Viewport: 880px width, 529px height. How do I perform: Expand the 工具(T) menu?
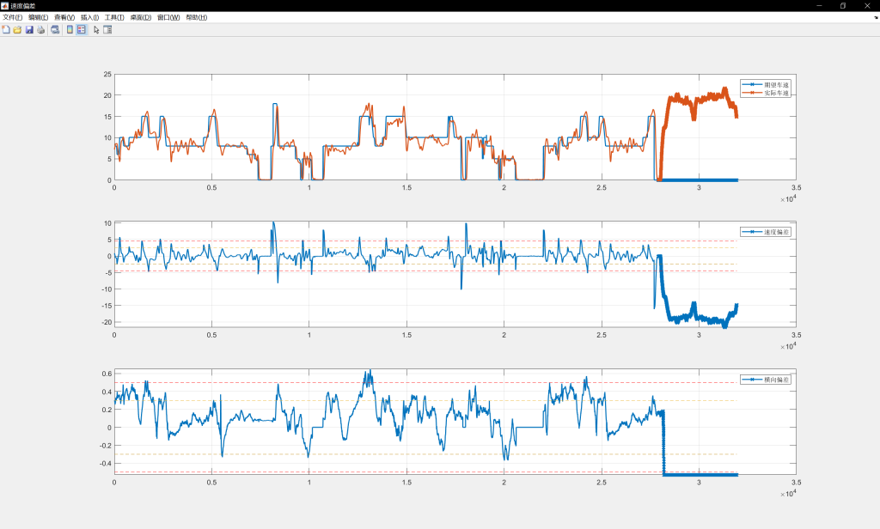pos(114,17)
